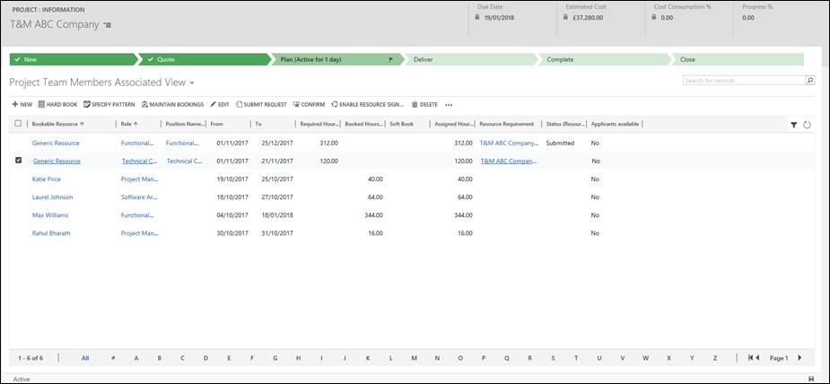Viewport: 830px width, 384px height.
Task: Filter records by letter M
Action: tap(414, 358)
